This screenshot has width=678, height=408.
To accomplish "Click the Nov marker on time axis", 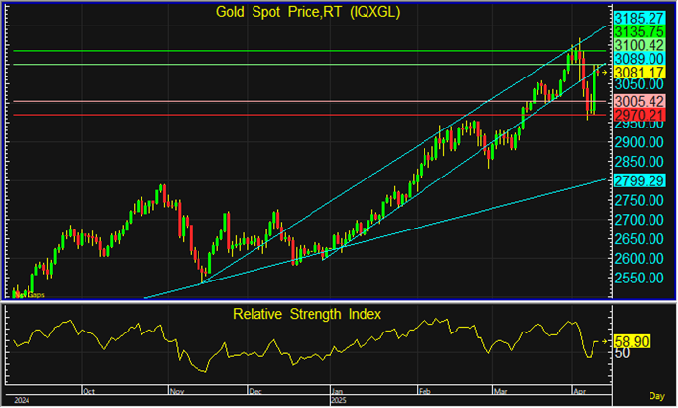I will click(177, 391).
